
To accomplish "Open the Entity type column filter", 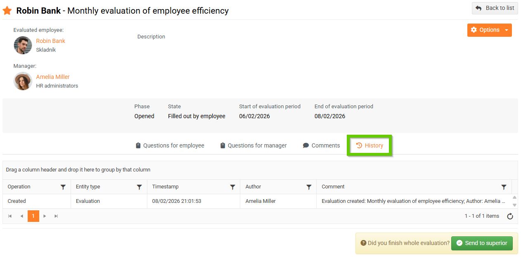I will tap(139, 187).
